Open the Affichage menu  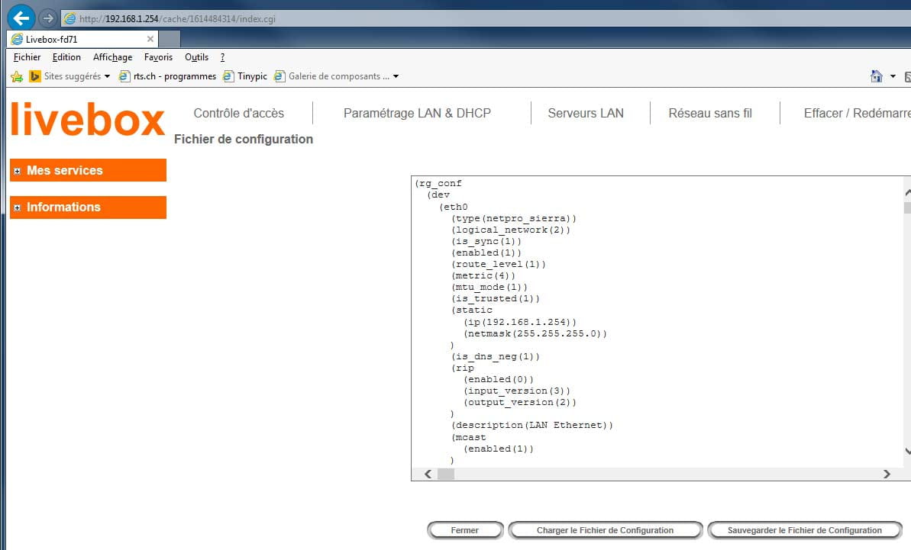[x=113, y=57]
